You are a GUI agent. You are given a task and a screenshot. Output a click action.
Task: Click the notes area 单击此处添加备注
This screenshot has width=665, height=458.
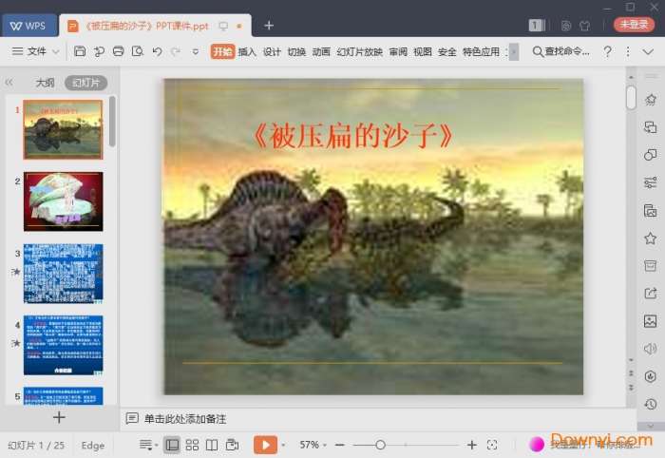pos(185,419)
